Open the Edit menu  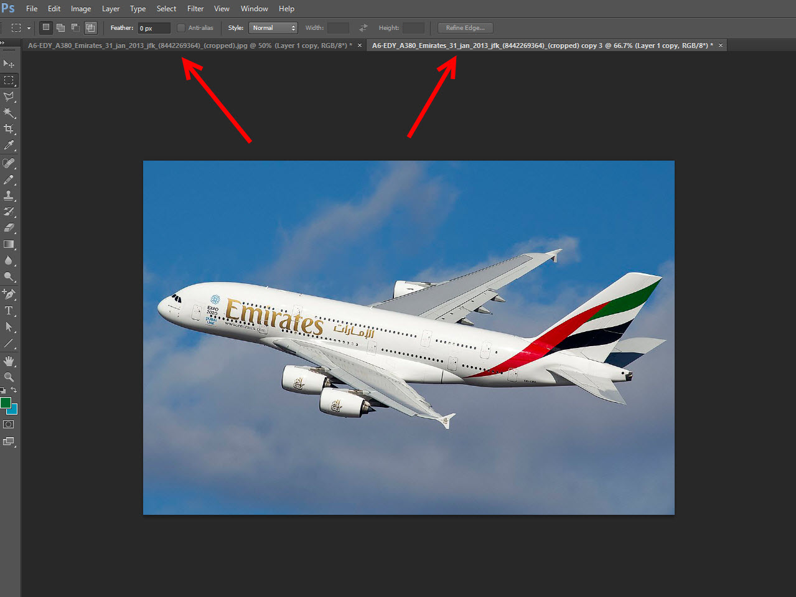click(x=54, y=9)
